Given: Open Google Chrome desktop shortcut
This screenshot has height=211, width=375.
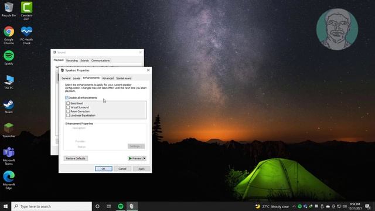Looking at the screenshot, I should (9, 35).
